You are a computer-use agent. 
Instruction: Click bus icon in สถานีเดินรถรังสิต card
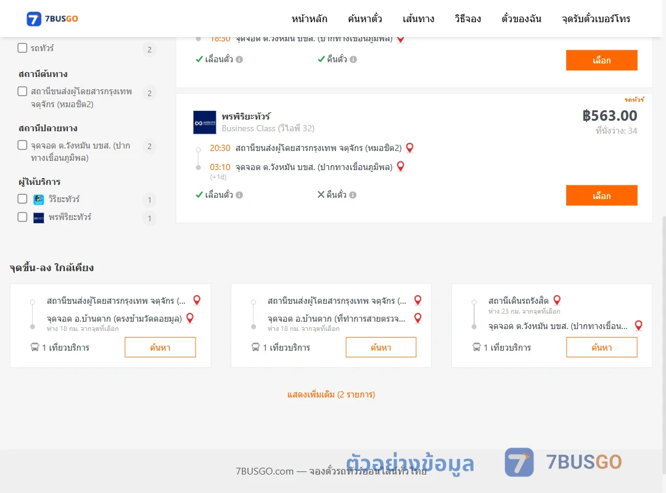(477, 348)
